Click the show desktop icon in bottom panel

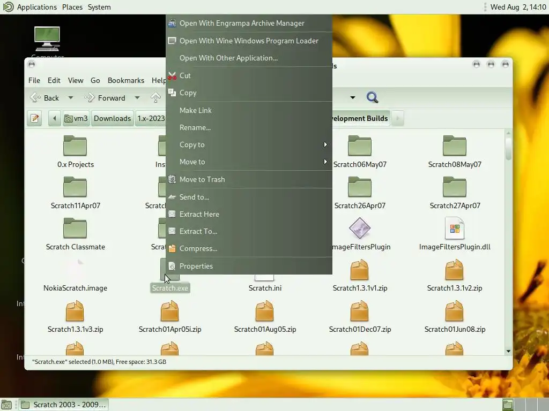pos(6,405)
